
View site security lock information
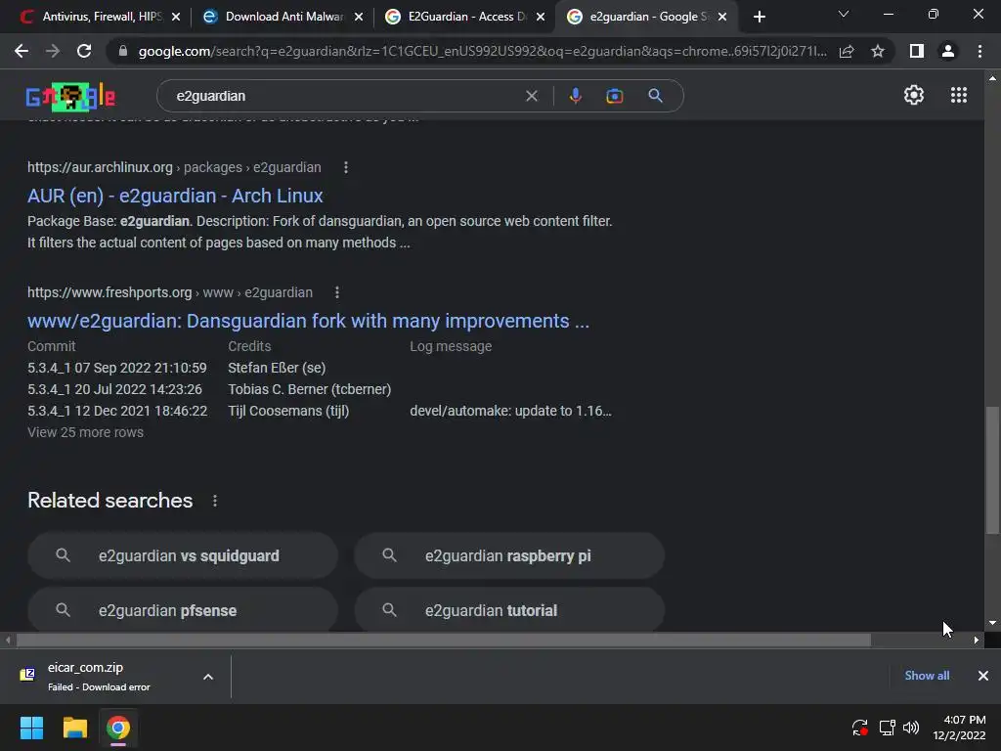(x=123, y=51)
